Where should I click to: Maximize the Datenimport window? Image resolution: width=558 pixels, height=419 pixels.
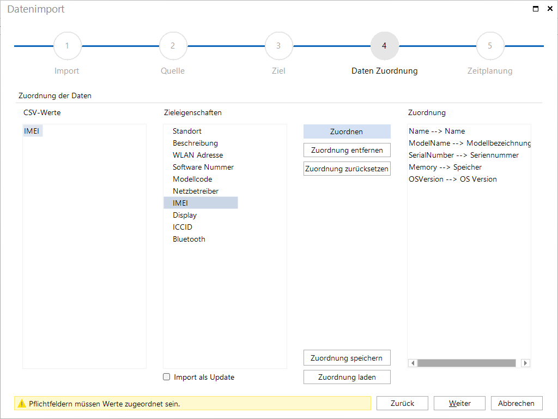click(x=535, y=9)
